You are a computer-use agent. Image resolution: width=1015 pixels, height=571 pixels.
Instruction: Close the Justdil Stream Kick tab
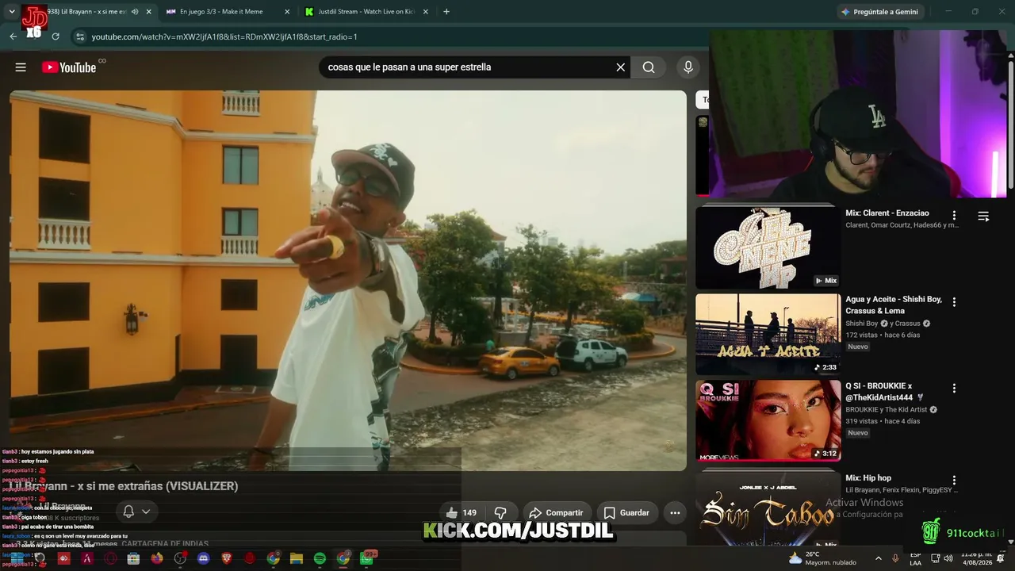point(426,12)
